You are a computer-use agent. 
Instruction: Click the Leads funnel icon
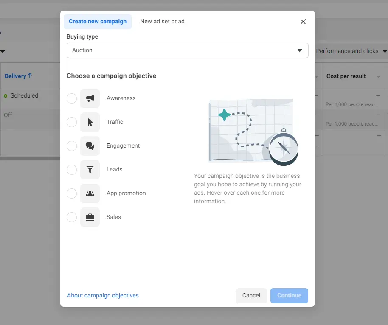pyautogui.click(x=90, y=170)
